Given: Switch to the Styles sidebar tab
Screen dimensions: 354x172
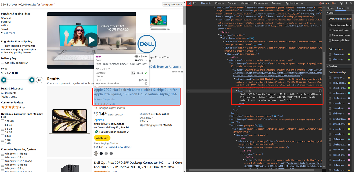Looking at the screenshot, I should coord(330,8).
